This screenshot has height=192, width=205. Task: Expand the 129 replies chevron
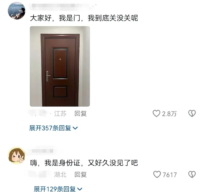(80, 189)
